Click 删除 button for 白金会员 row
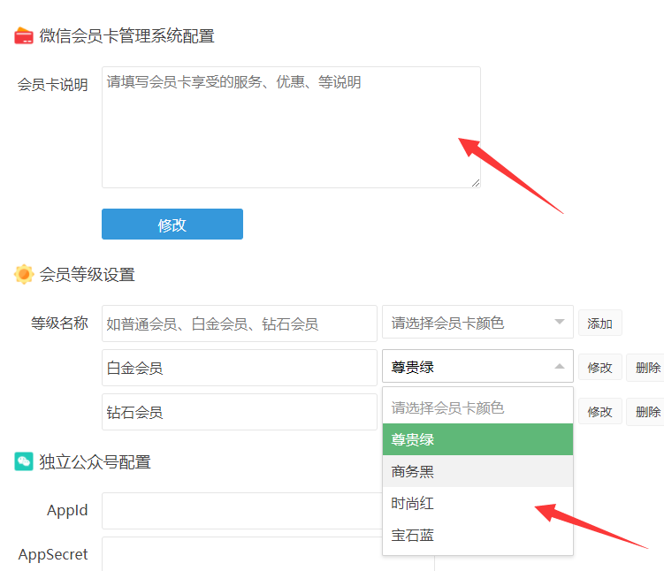 click(647, 368)
